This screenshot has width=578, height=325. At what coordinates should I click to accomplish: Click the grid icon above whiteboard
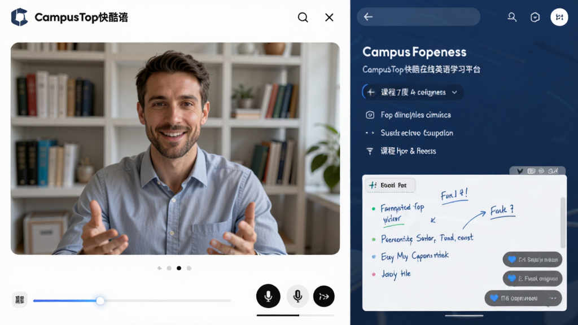[531, 171]
